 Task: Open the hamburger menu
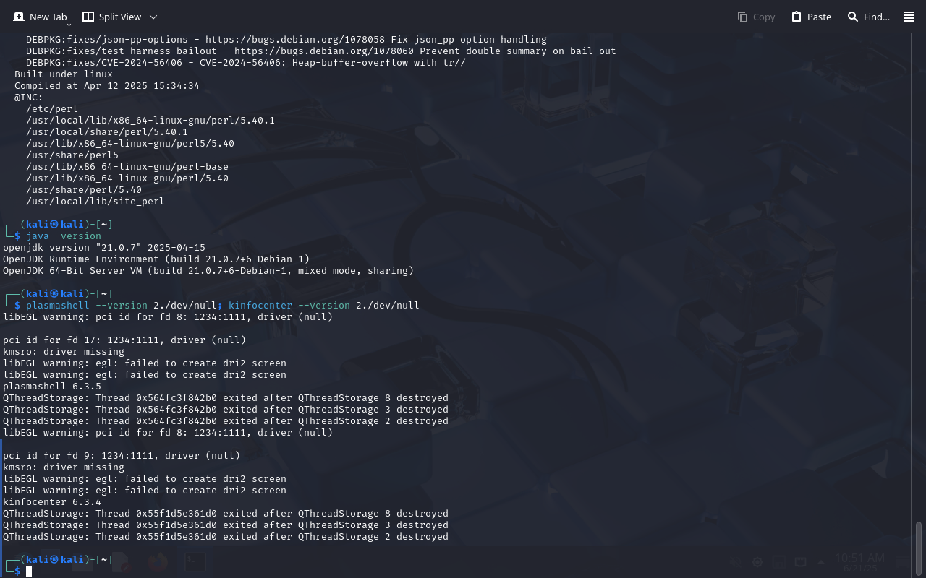(909, 17)
